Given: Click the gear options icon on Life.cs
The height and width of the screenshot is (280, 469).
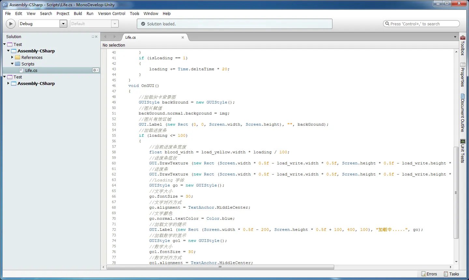Looking at the screenshot, I should pos(95,70).
